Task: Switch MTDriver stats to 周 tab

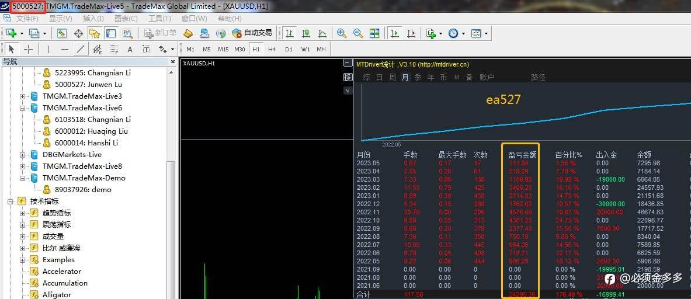Action: pyautogui.click(x=393, y=77)
